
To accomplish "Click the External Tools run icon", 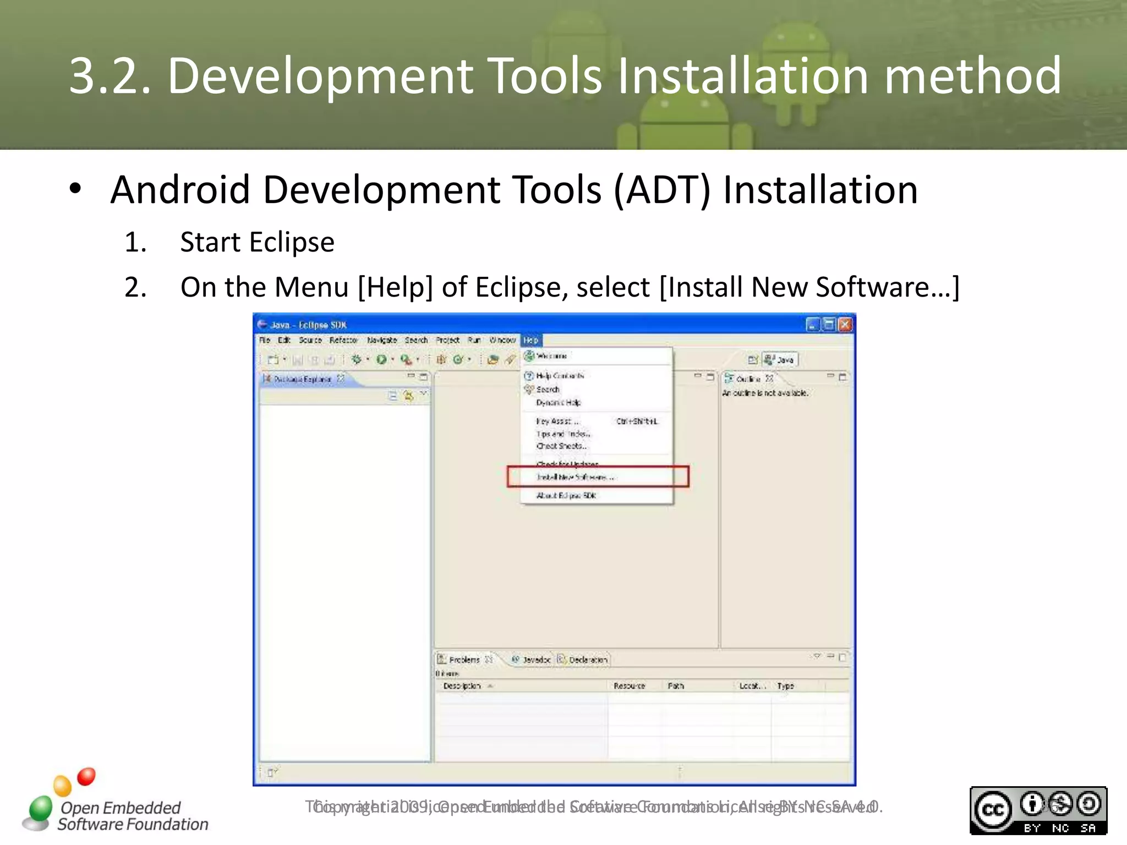I will [406, 359].
